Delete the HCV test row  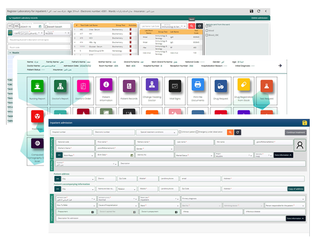pos(130,38)
